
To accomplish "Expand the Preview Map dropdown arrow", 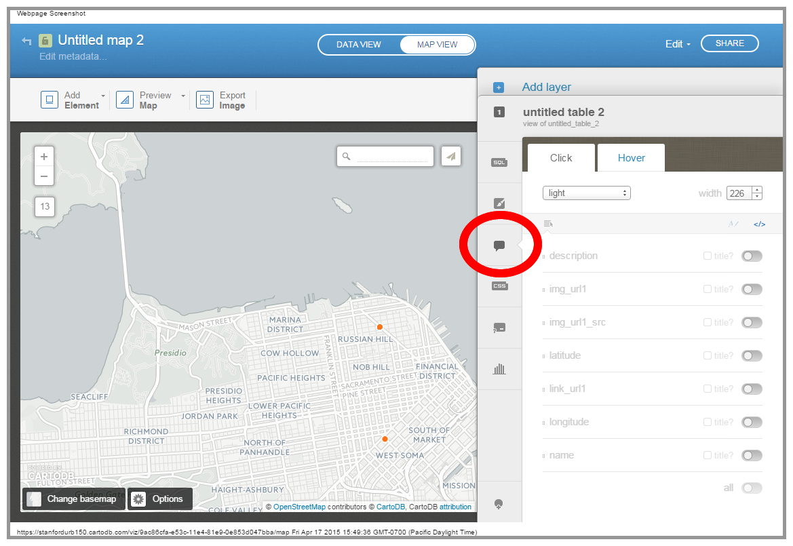I will [183, 96].
